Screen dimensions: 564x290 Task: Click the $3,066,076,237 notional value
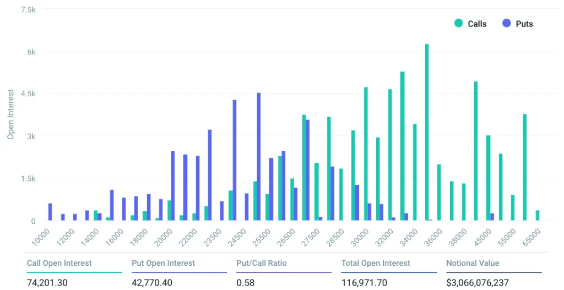[478, 282]
